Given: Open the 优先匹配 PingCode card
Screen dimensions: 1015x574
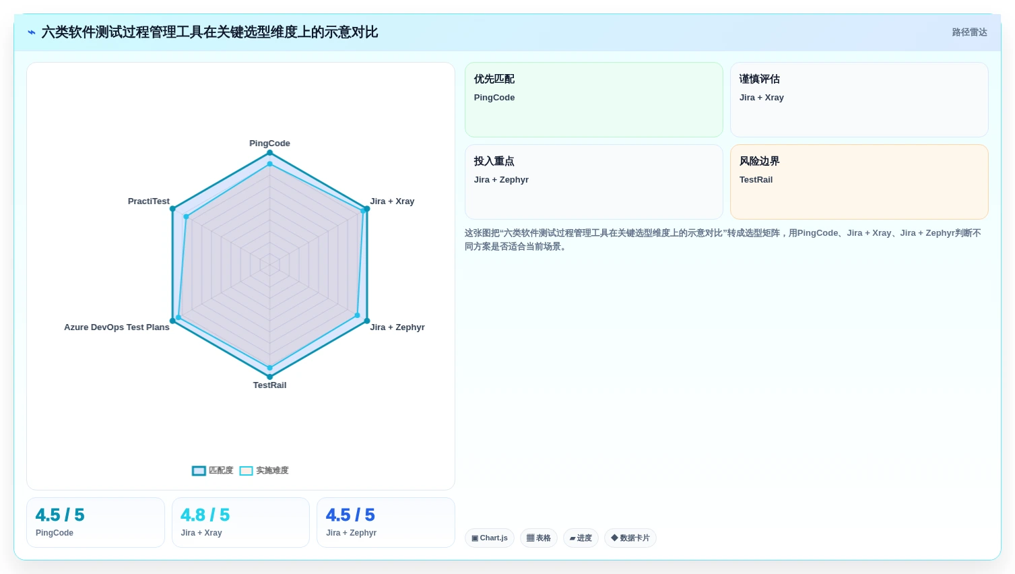Looking at the screenshot, I should coord(593,100).
